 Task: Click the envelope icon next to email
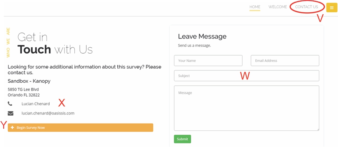pyautogui.click(x=10, y=113)
